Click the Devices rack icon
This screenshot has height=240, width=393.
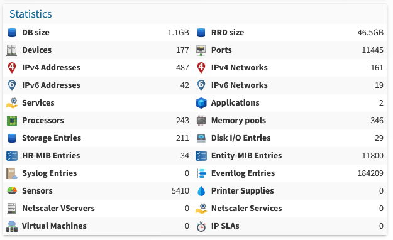tap(11, 50)
